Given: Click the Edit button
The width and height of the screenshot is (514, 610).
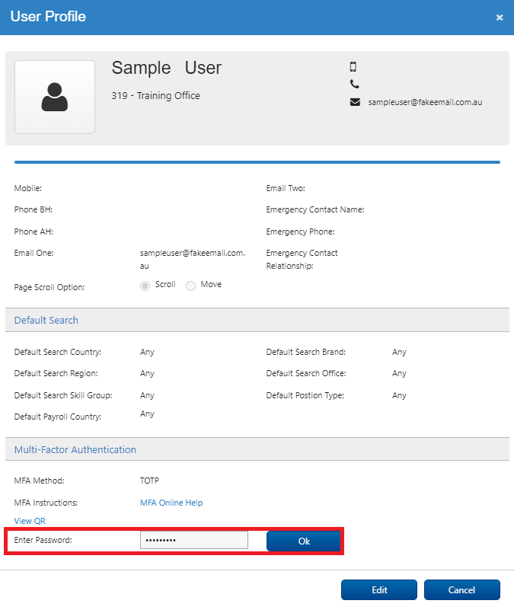Looking at the screenshot, I should pos(379,589).
